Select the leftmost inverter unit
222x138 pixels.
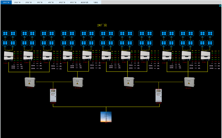coord(9,56)
